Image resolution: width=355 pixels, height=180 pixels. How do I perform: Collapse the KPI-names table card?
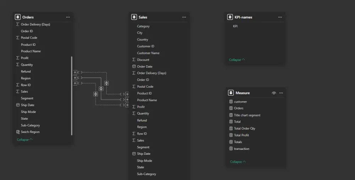[237, 60]
